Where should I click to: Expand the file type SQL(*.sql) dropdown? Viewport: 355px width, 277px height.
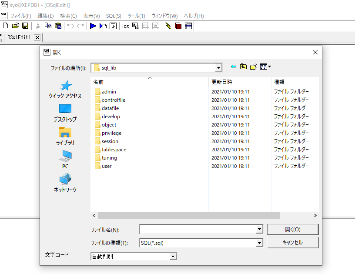tap(259, 243)
